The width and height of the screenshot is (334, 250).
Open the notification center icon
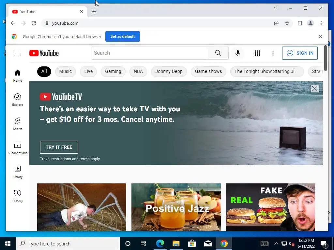324,243
